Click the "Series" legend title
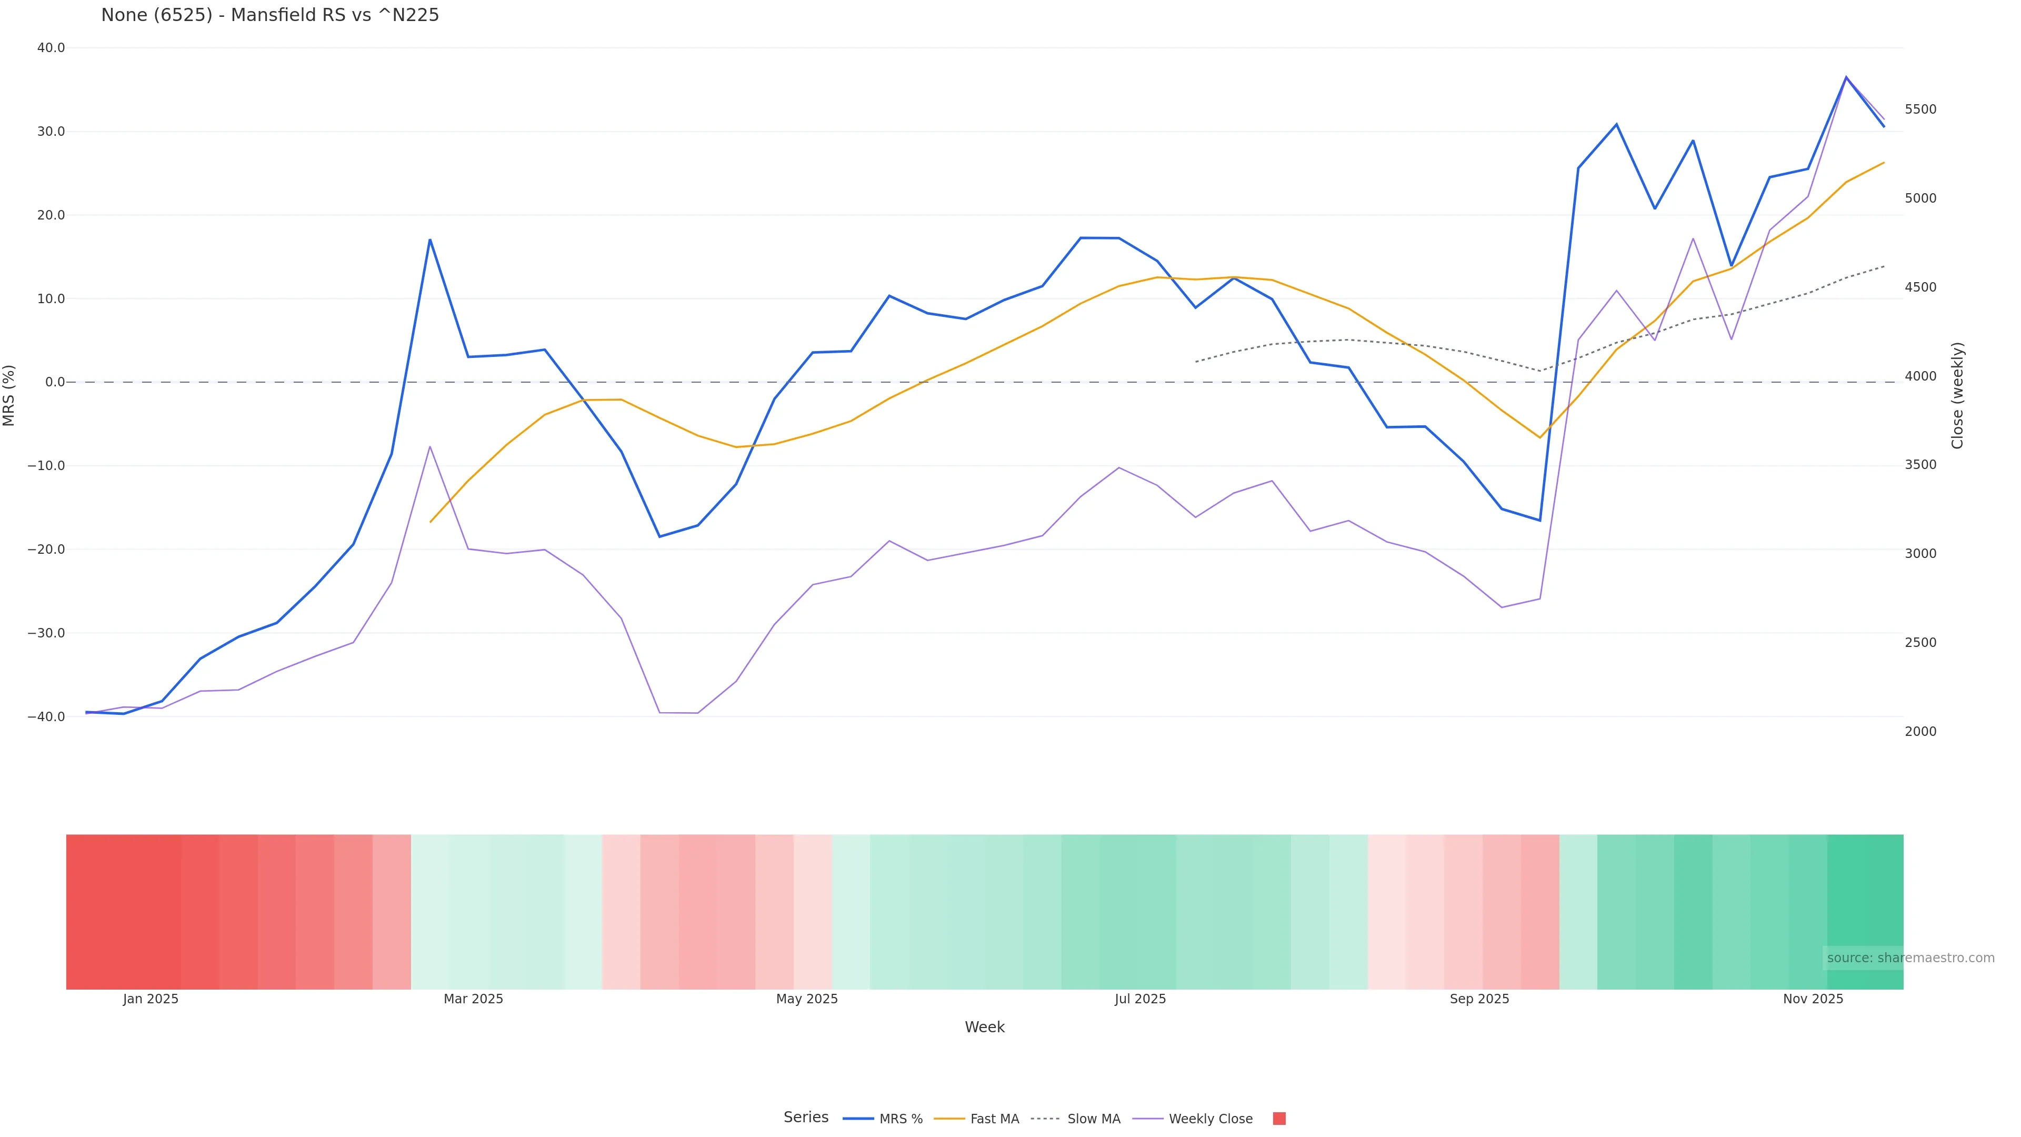Viewport: 2021px width, 1137px height. tap(806, 1118)
